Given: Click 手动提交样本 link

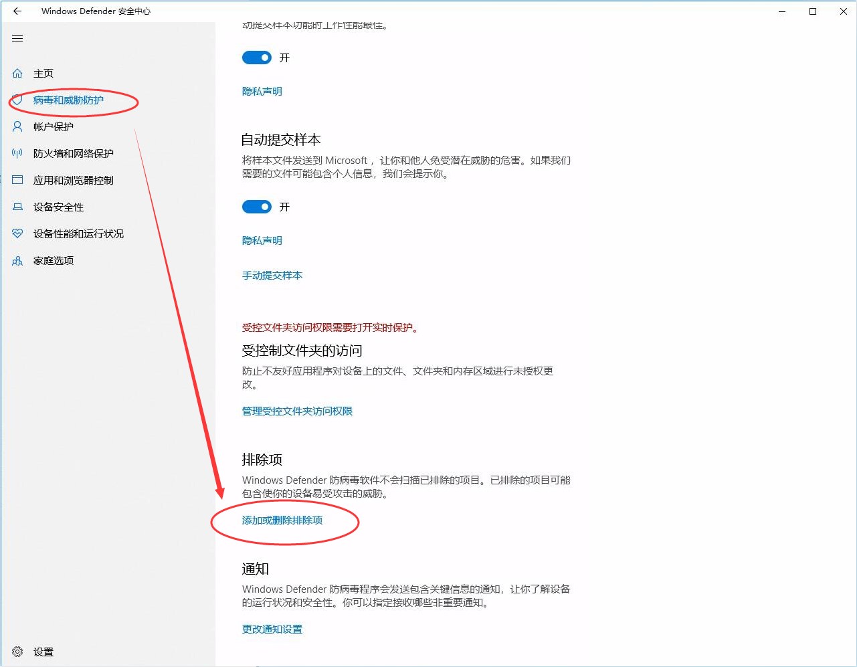Looking at the screenshot, I should (272, 276).
